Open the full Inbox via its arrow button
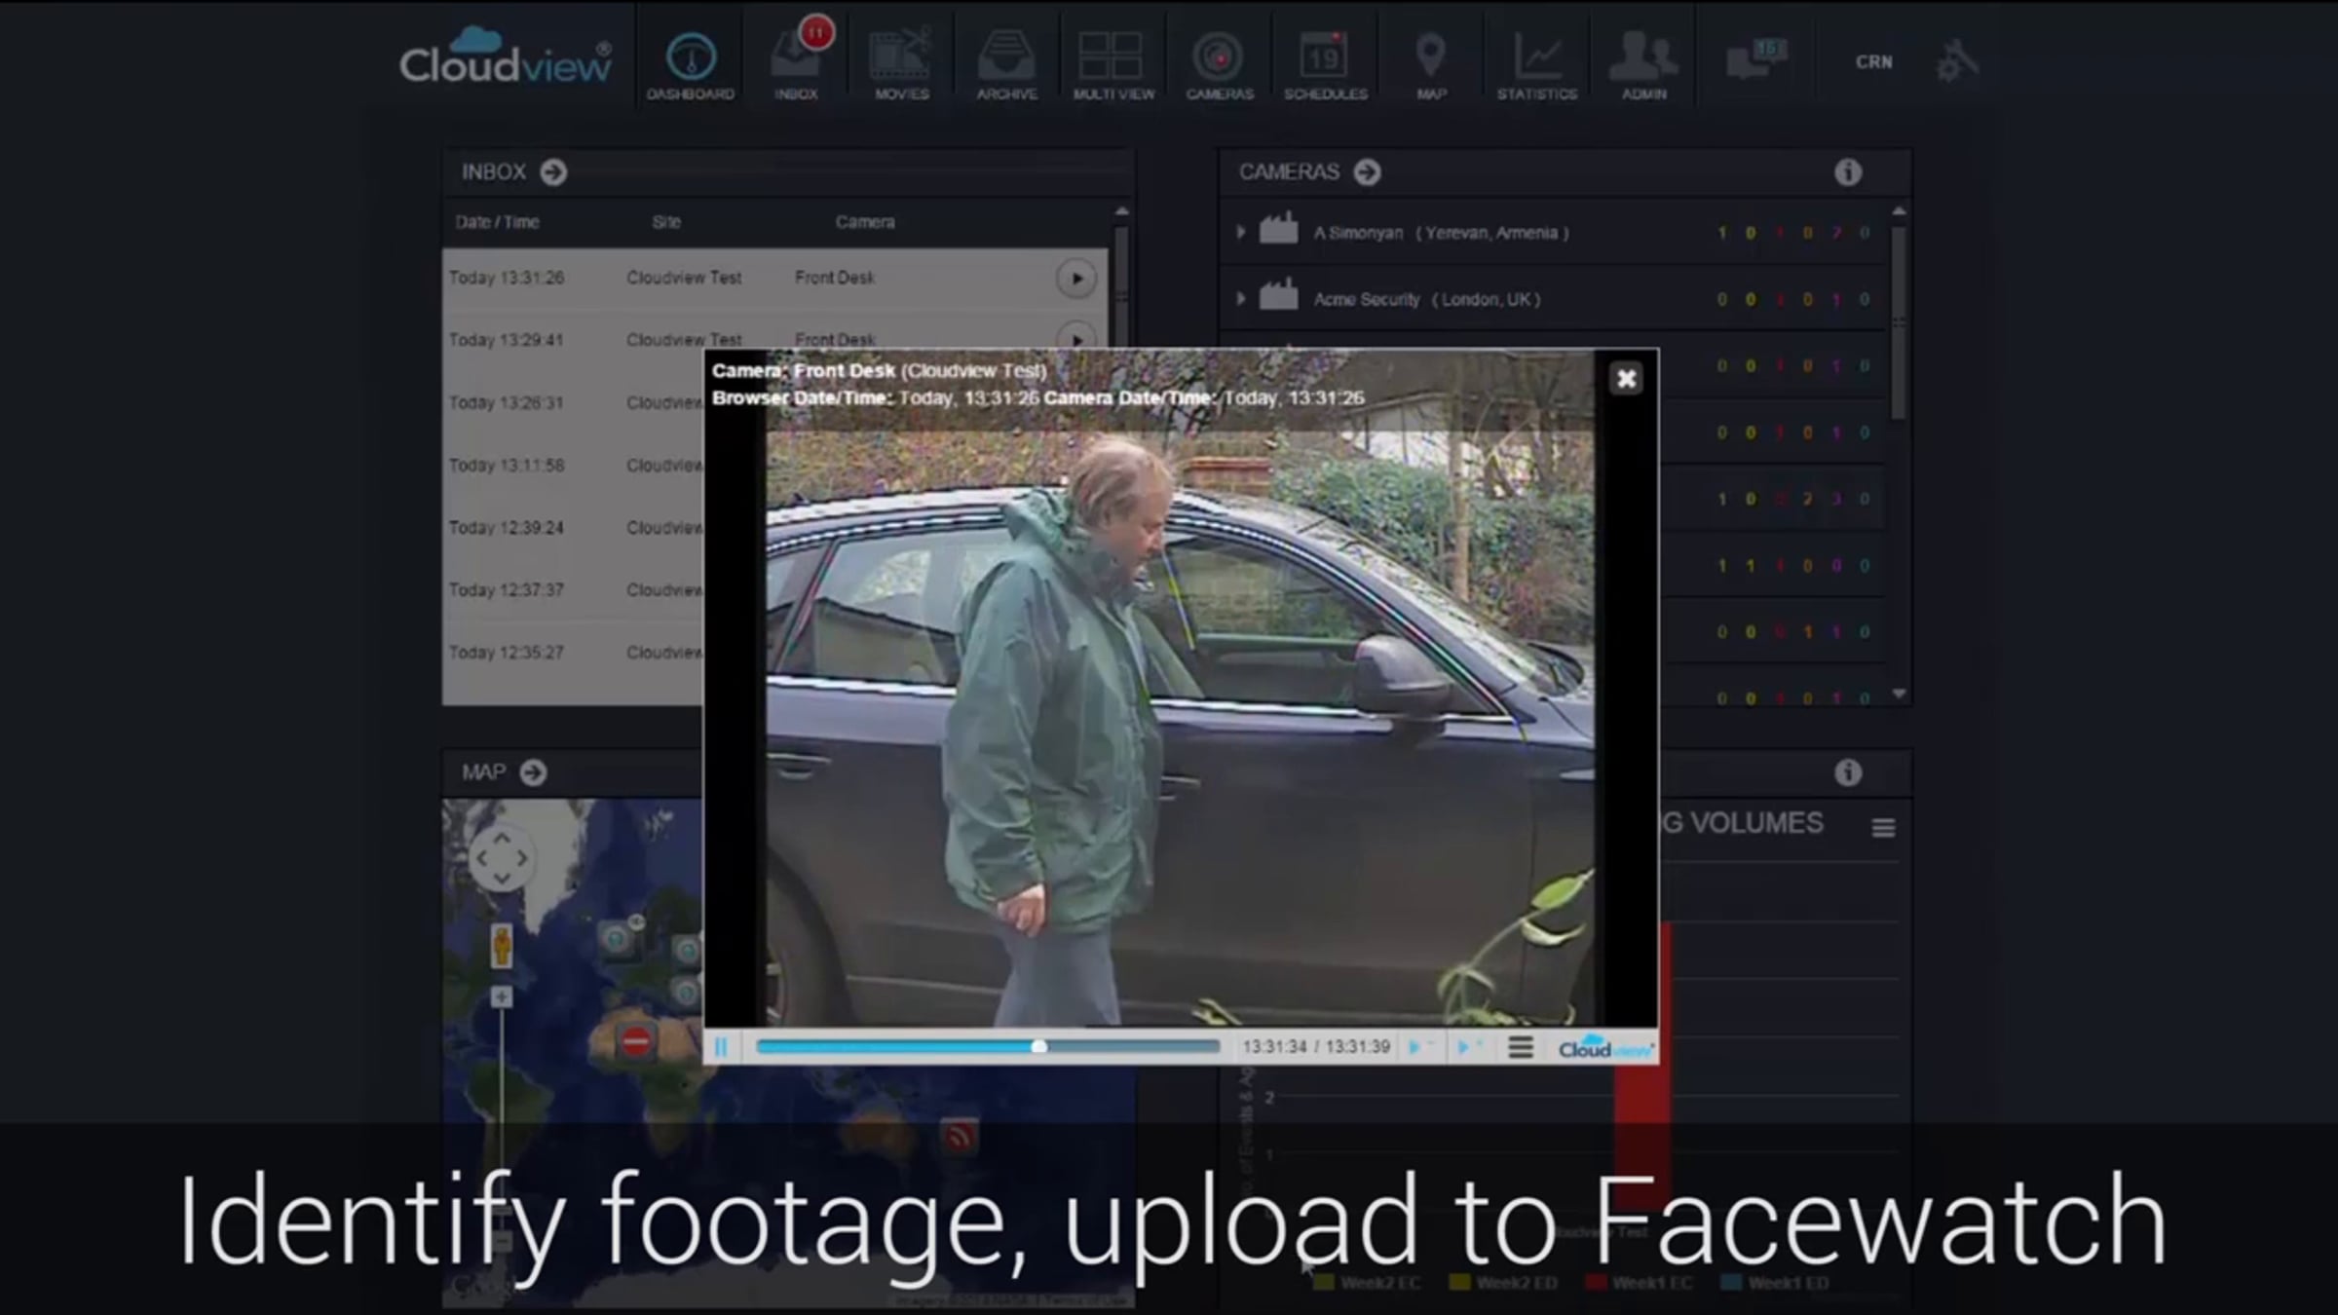 click(x=553, y=172)
